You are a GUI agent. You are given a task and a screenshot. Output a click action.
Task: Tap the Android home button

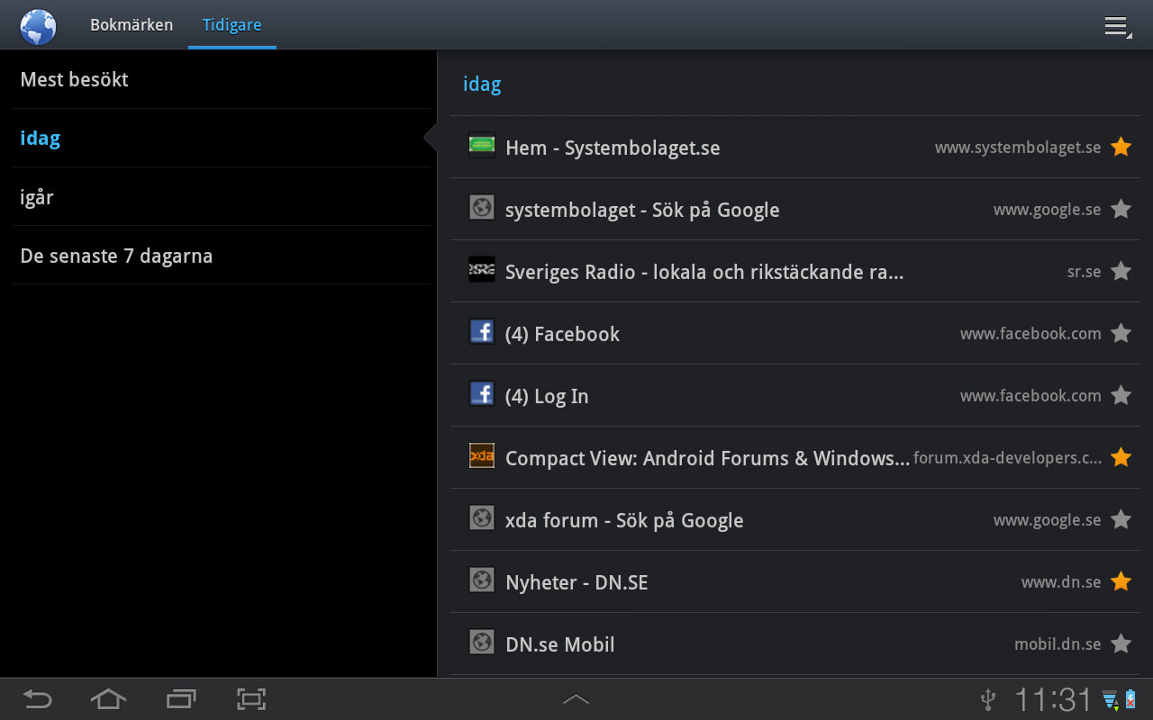coord(108,698)
